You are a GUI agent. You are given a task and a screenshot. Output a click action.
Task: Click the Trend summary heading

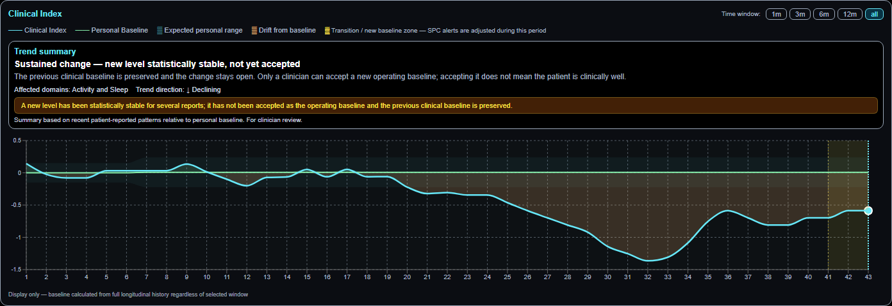tap(45, 51)
